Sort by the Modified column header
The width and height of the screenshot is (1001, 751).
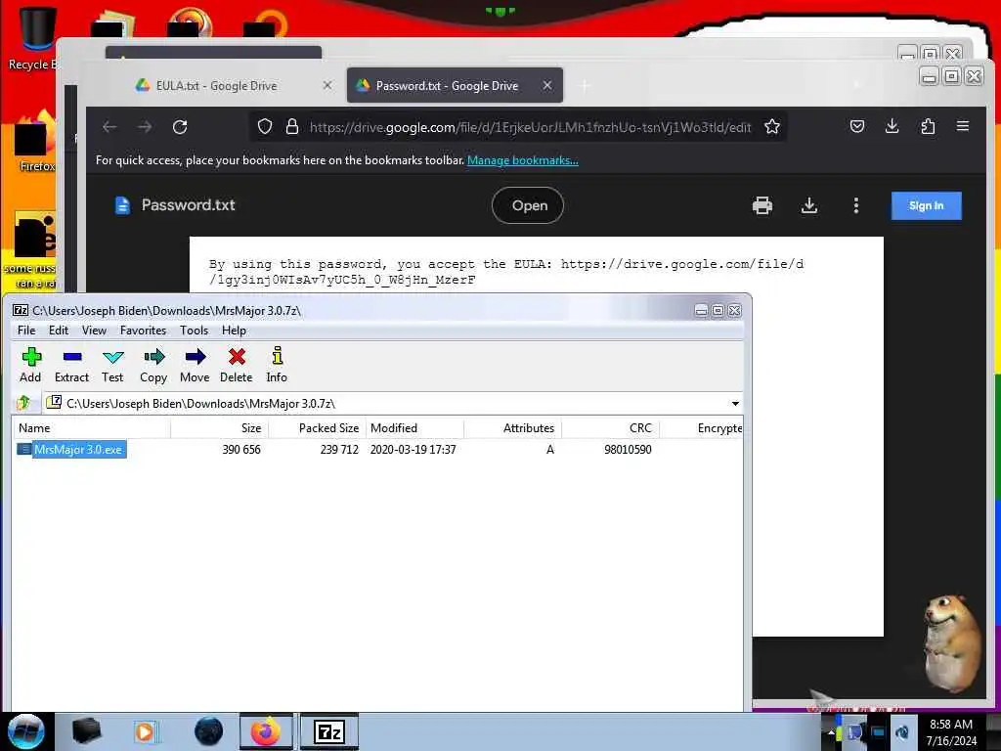coord(414,428)
